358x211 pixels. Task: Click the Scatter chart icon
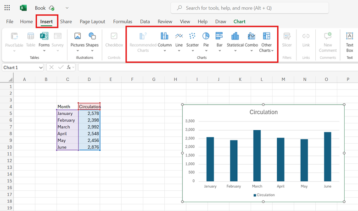192,36
